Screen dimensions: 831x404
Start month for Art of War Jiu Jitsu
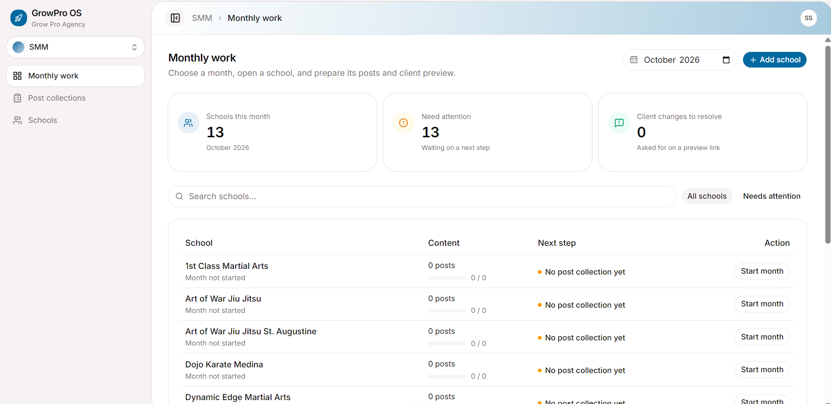click(762, 304)
